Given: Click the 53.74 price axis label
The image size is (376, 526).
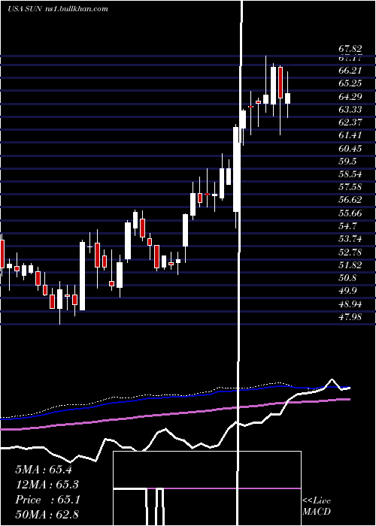Looking at the screenshot, I should coord(350,239).
